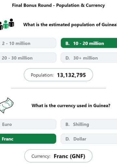Choose answer B. Shilling
Viewport: 117px width, 164px height.
tap(89, 124)
